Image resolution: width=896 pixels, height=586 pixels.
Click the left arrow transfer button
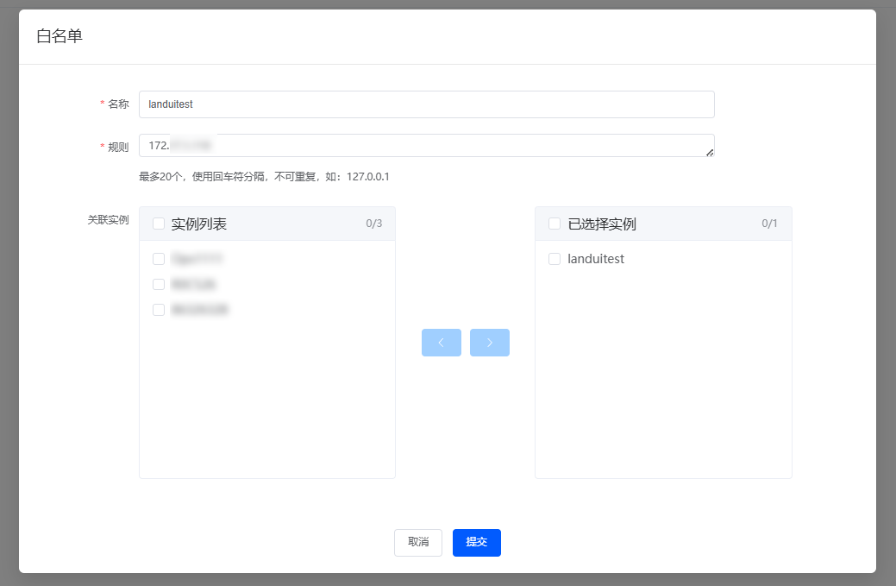pos(441,343)
